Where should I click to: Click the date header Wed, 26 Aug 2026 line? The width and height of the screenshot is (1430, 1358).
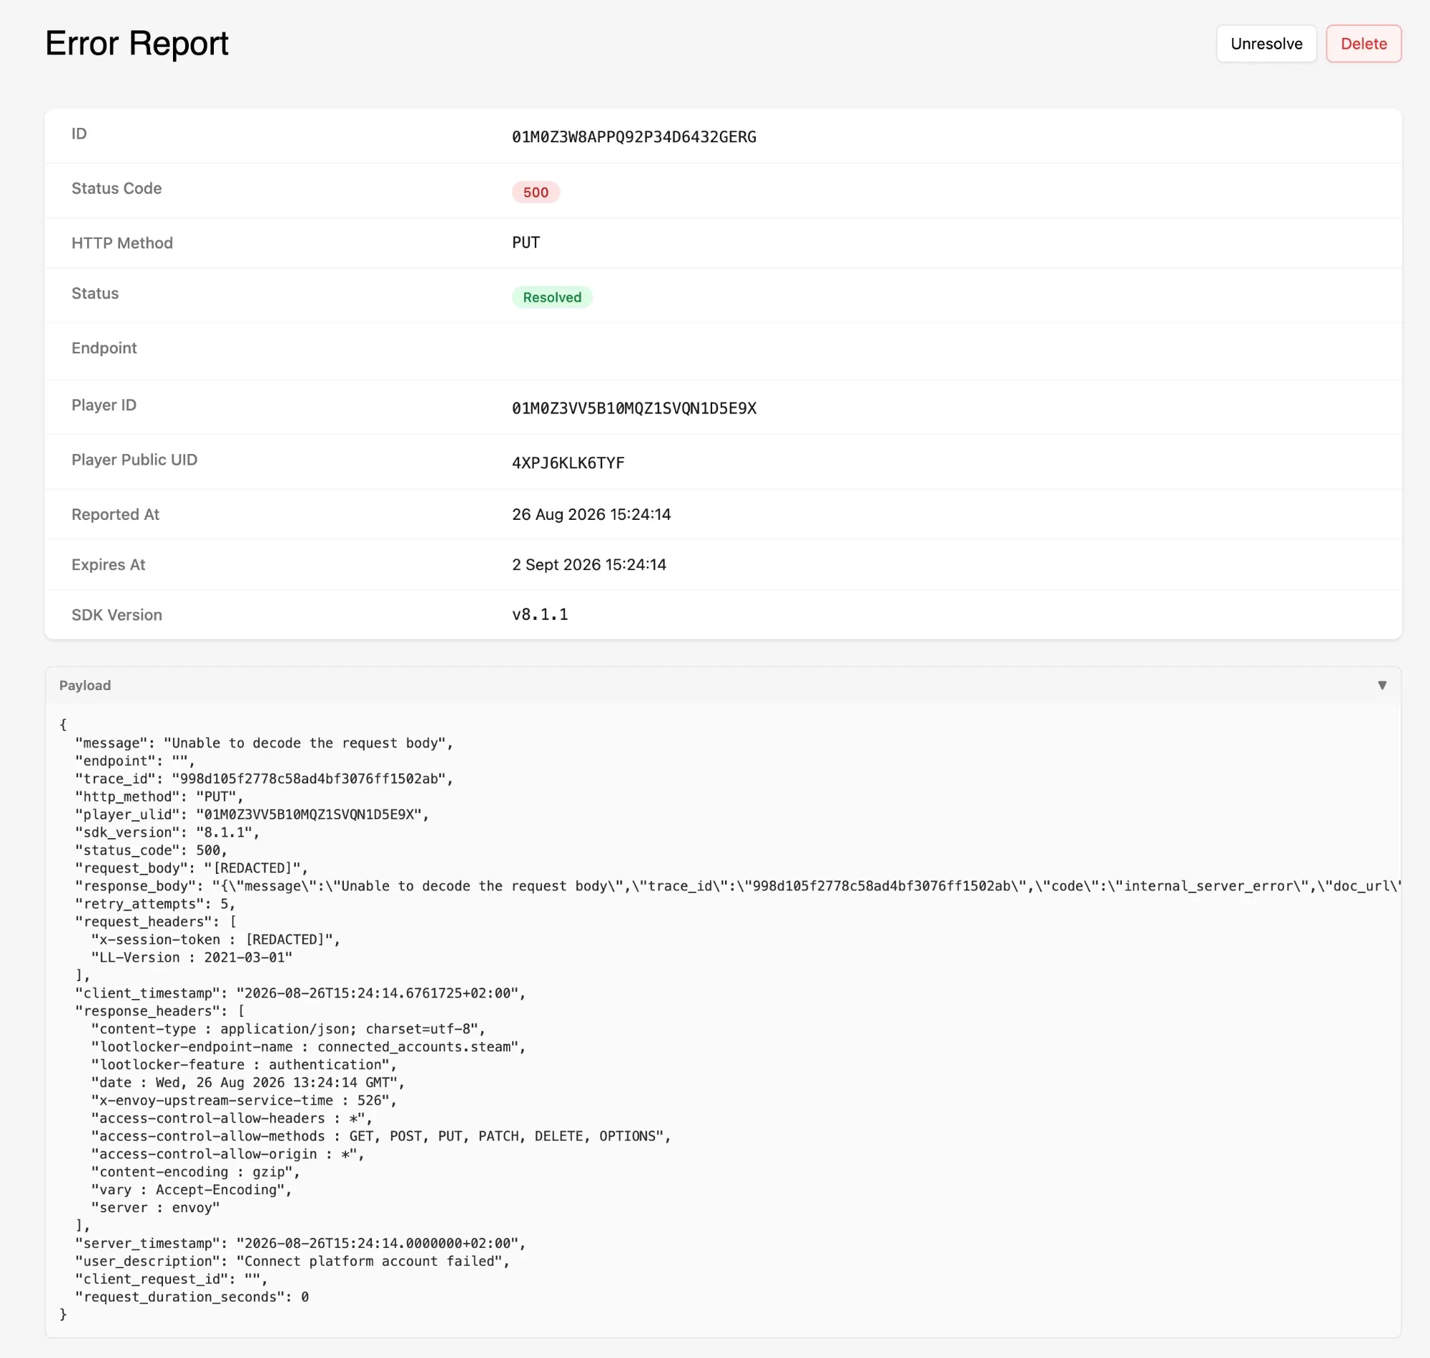(247, 1082)
